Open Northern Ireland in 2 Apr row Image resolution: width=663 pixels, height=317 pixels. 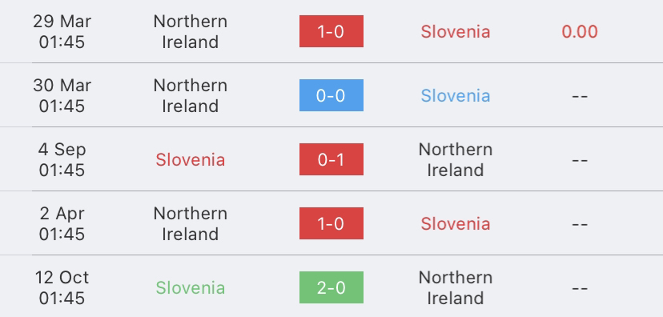tap(191, 223)
